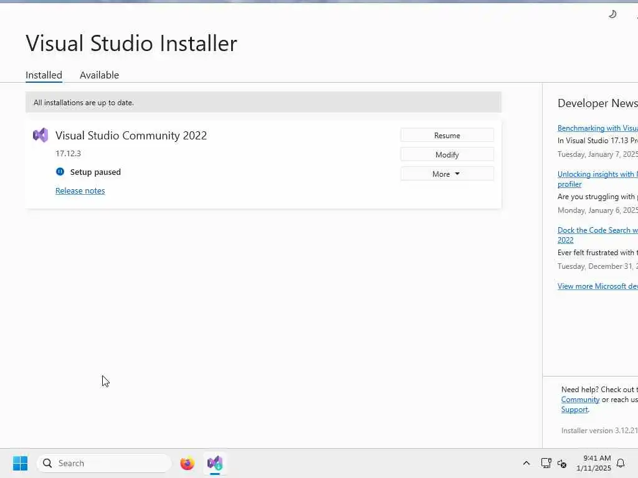Viewport: 638px width, 478px height.
Task: Open the notifications bell icon
Action: [x=621, y=463]
